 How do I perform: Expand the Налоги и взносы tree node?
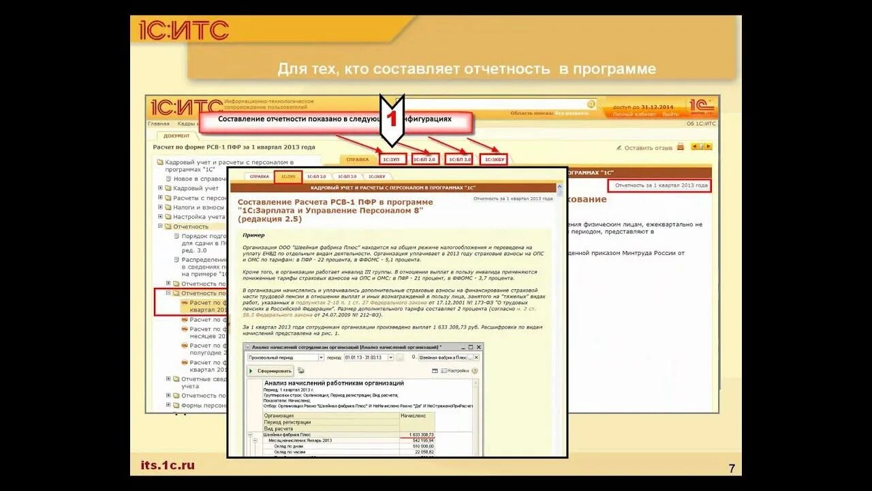pyautogui.click(x=160, y=207)
